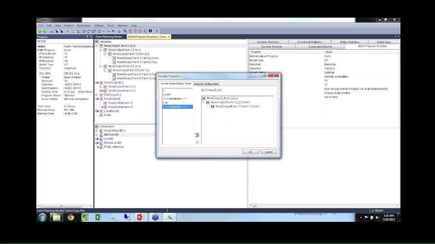The width and height of the screenshot is (435, 244).
Task: Select Domain Index Display Order tab
Action: [x=176, y=83]
